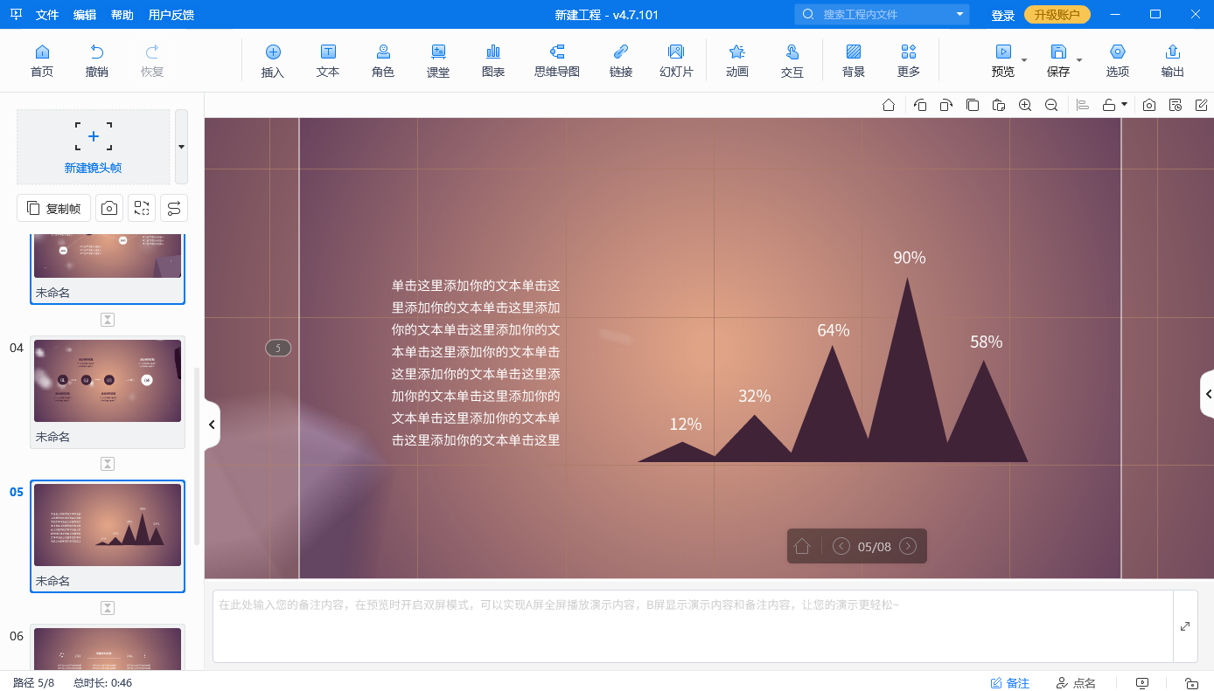Click the 输出 export button
Viewport: 1214px width, 691px height.
point(1173,60)
